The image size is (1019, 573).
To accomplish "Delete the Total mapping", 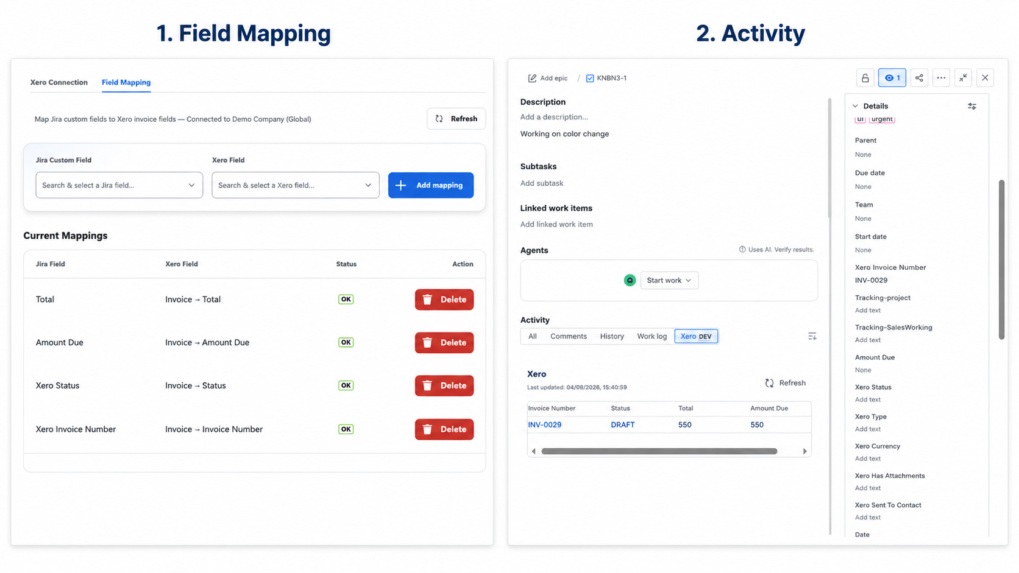I will pyautogui.click(x=444, y=300).
